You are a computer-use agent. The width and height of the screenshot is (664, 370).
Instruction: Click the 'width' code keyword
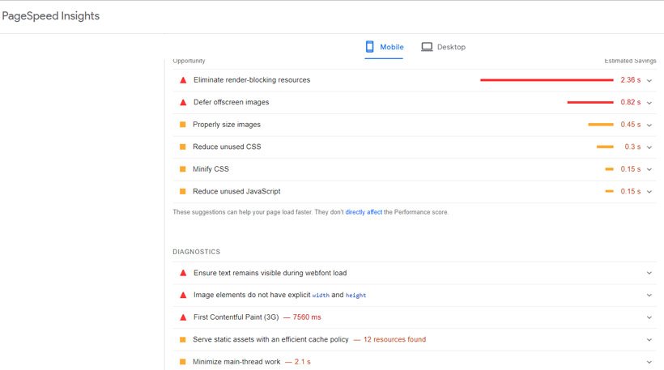tap(321, 296)
